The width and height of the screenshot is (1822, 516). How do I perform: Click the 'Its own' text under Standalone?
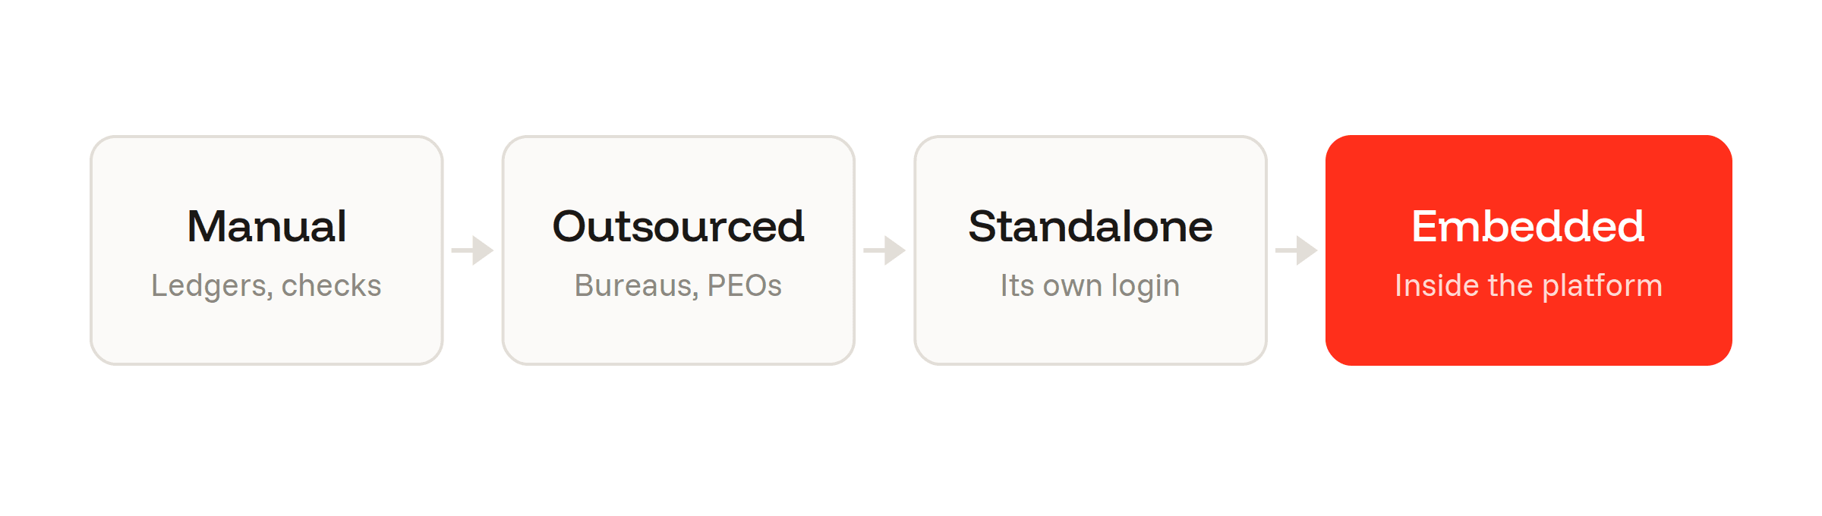click(1051, 285)
